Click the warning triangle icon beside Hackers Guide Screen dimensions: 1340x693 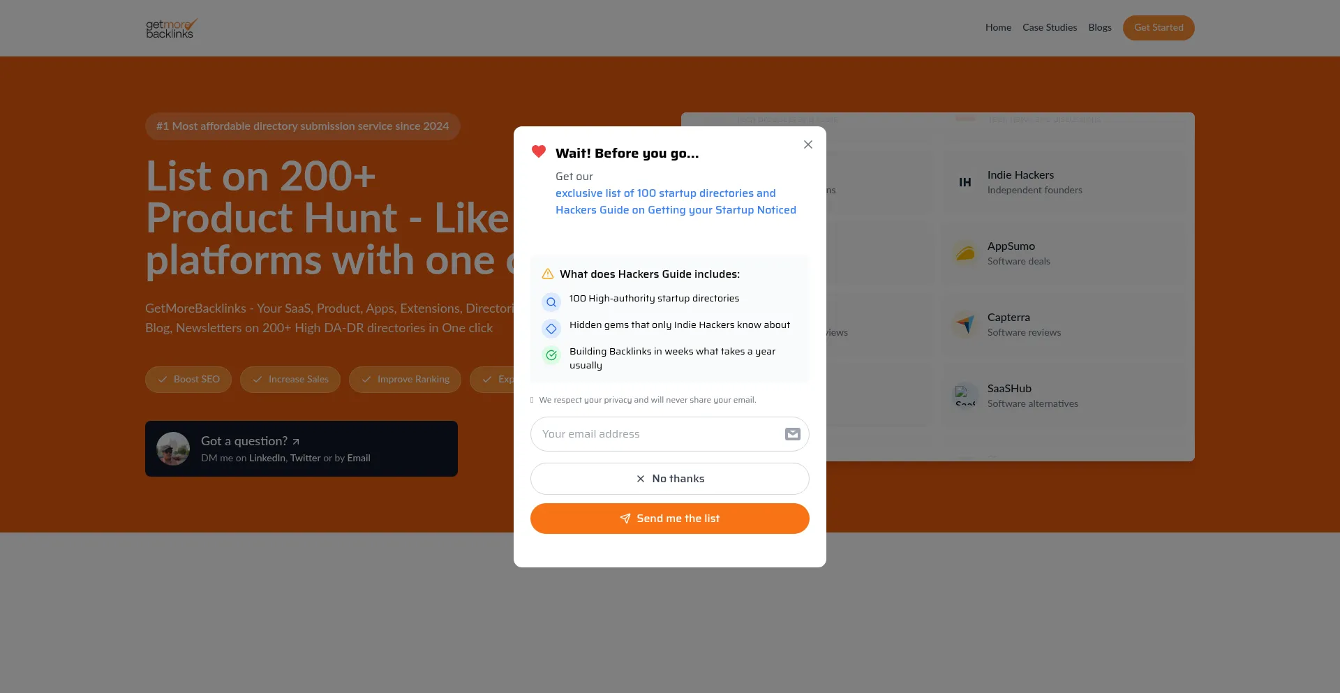click(548, 274)
